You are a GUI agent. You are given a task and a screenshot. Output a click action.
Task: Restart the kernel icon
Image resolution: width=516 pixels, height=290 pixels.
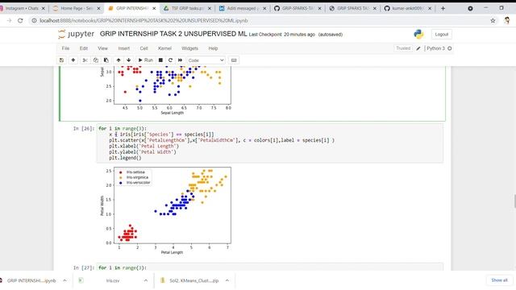click(170, 60)
